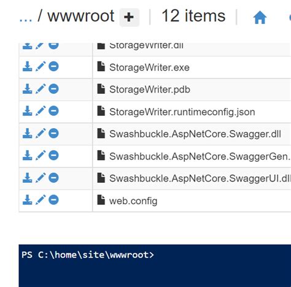Download Swashbuckle.AspNetCore.Swagger.dll

pos(27,133)
